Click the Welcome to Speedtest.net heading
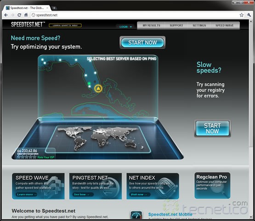255x221 pixels. click(44, 211)
